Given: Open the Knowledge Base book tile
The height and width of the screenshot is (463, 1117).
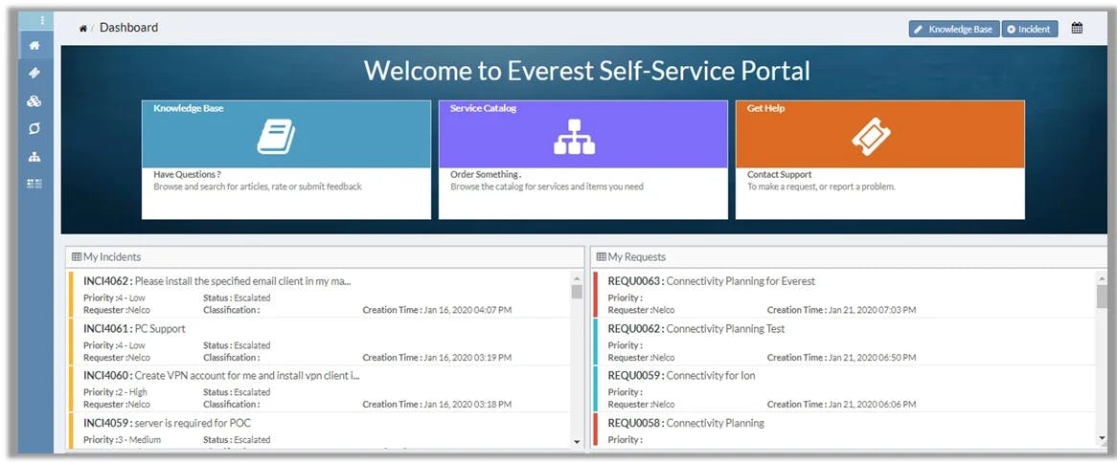Looking at the screenshot, I should pyautogui.click(x=285, y=137).
